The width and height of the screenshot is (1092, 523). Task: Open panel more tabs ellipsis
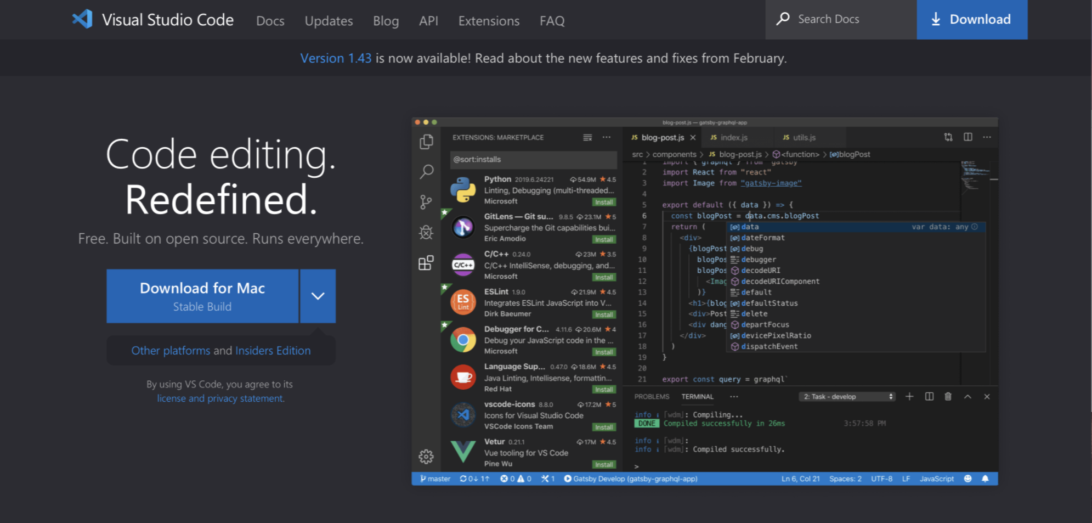(x=734, y=396)
